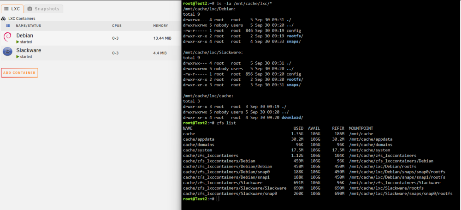Viewport: 461px width, 210px height.
Task: Click the '/mnt/cache/lxc/Debian:' line in the terminal
Action: click(208, 9)
